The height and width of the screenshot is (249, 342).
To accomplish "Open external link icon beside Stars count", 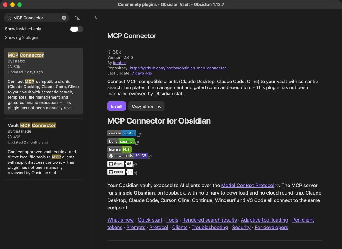I will 135,165.
